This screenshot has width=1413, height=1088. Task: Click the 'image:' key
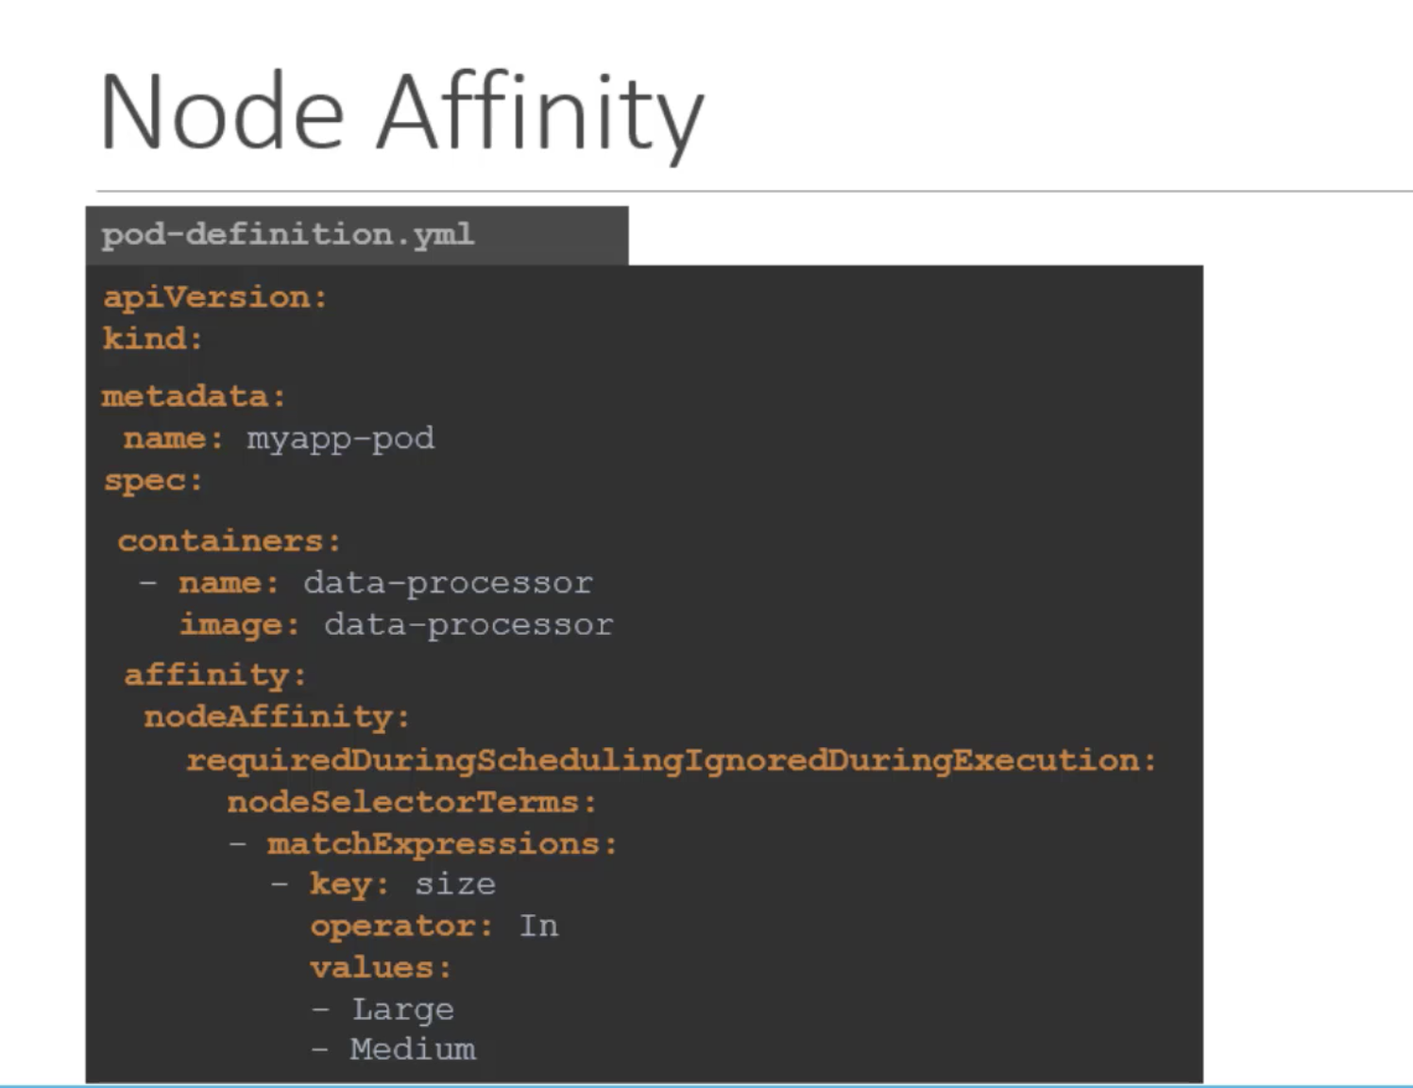click(240, 625)
